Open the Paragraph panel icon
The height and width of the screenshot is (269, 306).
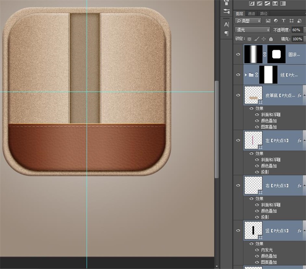pyautogui.click(x=226, y=33)
